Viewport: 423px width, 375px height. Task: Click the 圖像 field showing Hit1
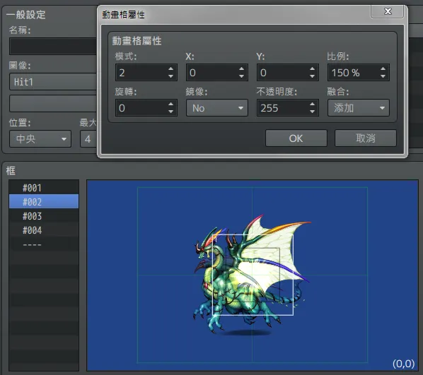tap(53, 82)
